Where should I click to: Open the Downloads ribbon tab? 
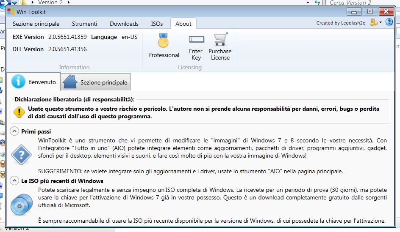click(124, 24)
